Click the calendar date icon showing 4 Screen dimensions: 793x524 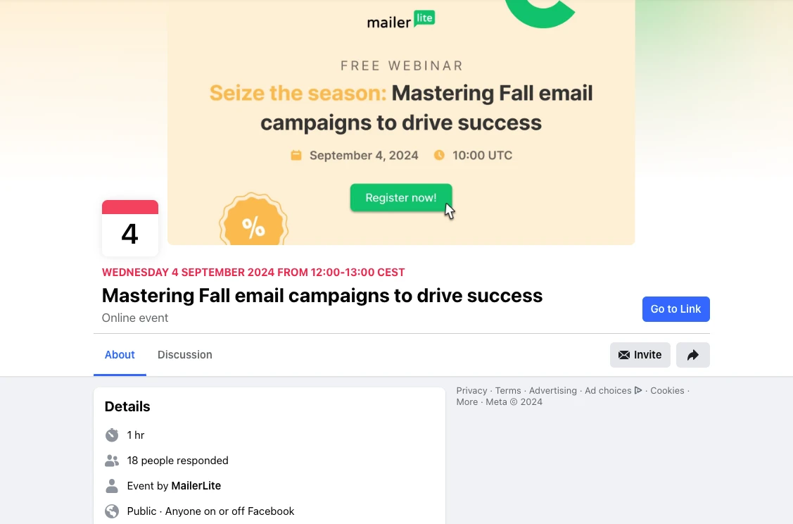[x=130, y=228]
